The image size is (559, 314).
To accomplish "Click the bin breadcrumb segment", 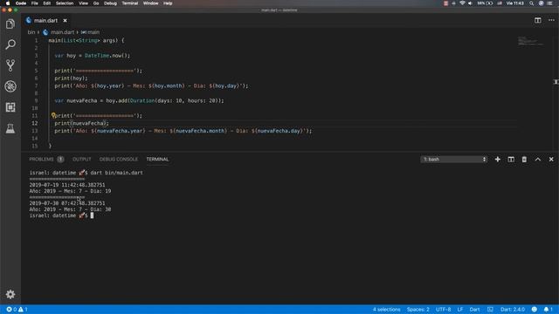I will coord(31,32).
